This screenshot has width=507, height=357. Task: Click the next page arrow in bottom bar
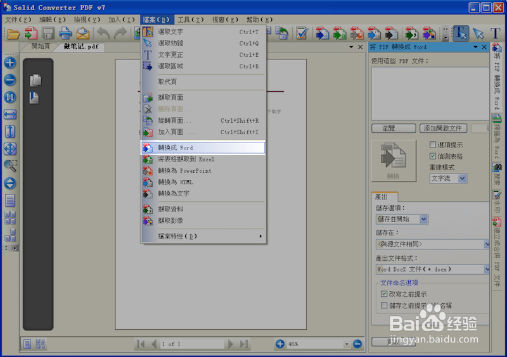tap(231, 344)
